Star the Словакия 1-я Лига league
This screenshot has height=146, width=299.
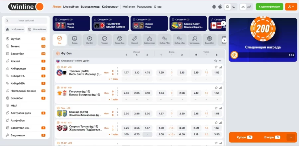point(216,61)
